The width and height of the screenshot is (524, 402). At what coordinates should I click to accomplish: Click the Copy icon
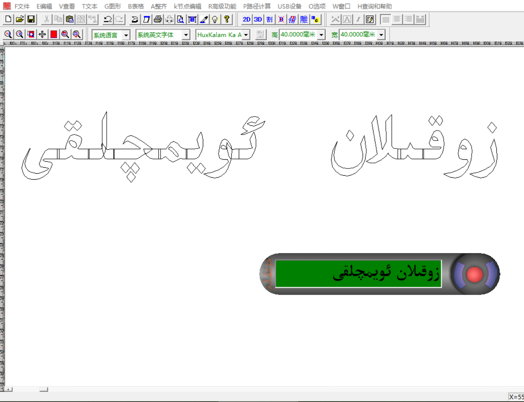[x=58, y=19]
